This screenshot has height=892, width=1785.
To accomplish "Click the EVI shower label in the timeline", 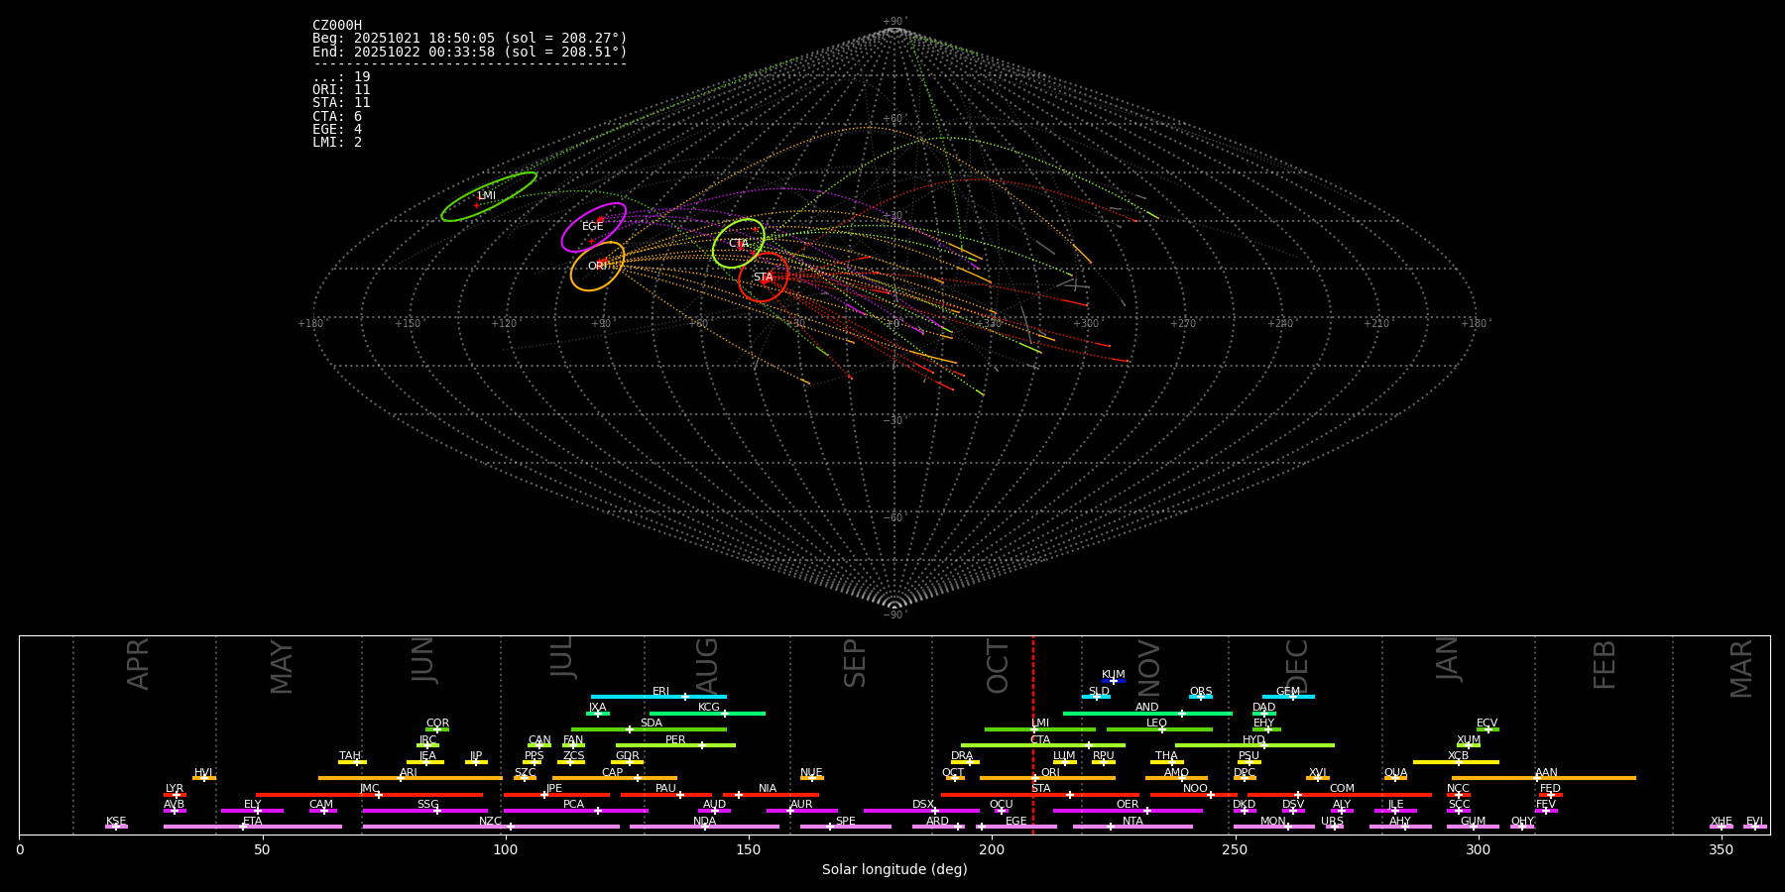I will [x=1754, y=822].
